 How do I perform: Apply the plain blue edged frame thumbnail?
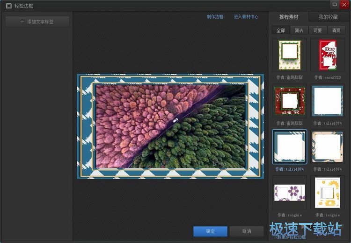coord(328,101)
